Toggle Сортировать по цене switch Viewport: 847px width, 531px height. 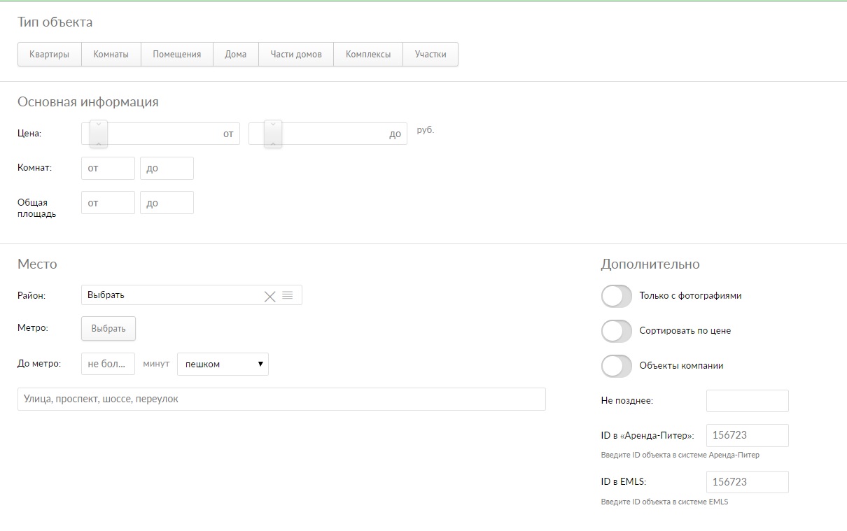(616, 331)
